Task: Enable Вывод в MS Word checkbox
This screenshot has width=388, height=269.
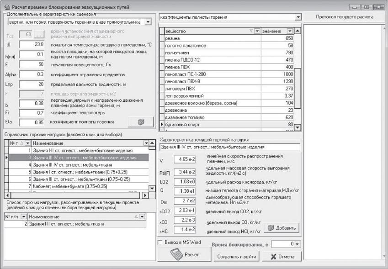Action: 160,243
